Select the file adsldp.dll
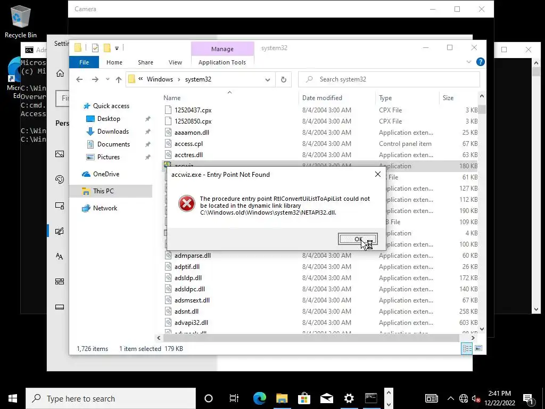 pyautogui.click(x=188, y=278)
